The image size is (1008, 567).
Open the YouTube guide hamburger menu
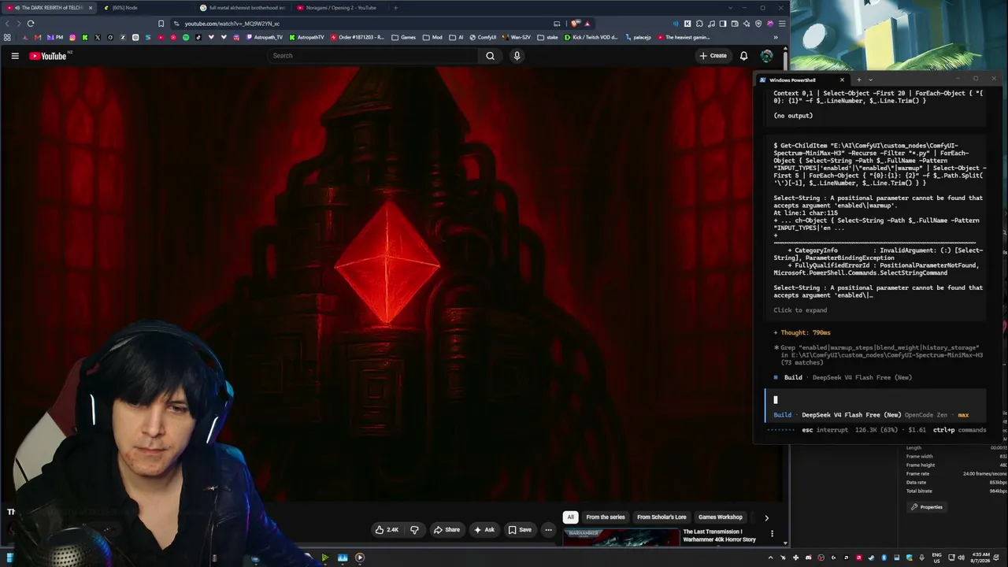pyautogui.click(x=15, y=56)
